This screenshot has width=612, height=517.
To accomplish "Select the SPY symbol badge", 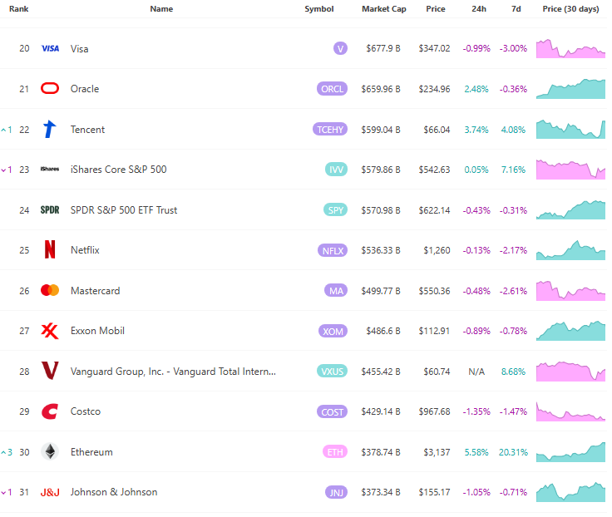I will pos(336,210).
